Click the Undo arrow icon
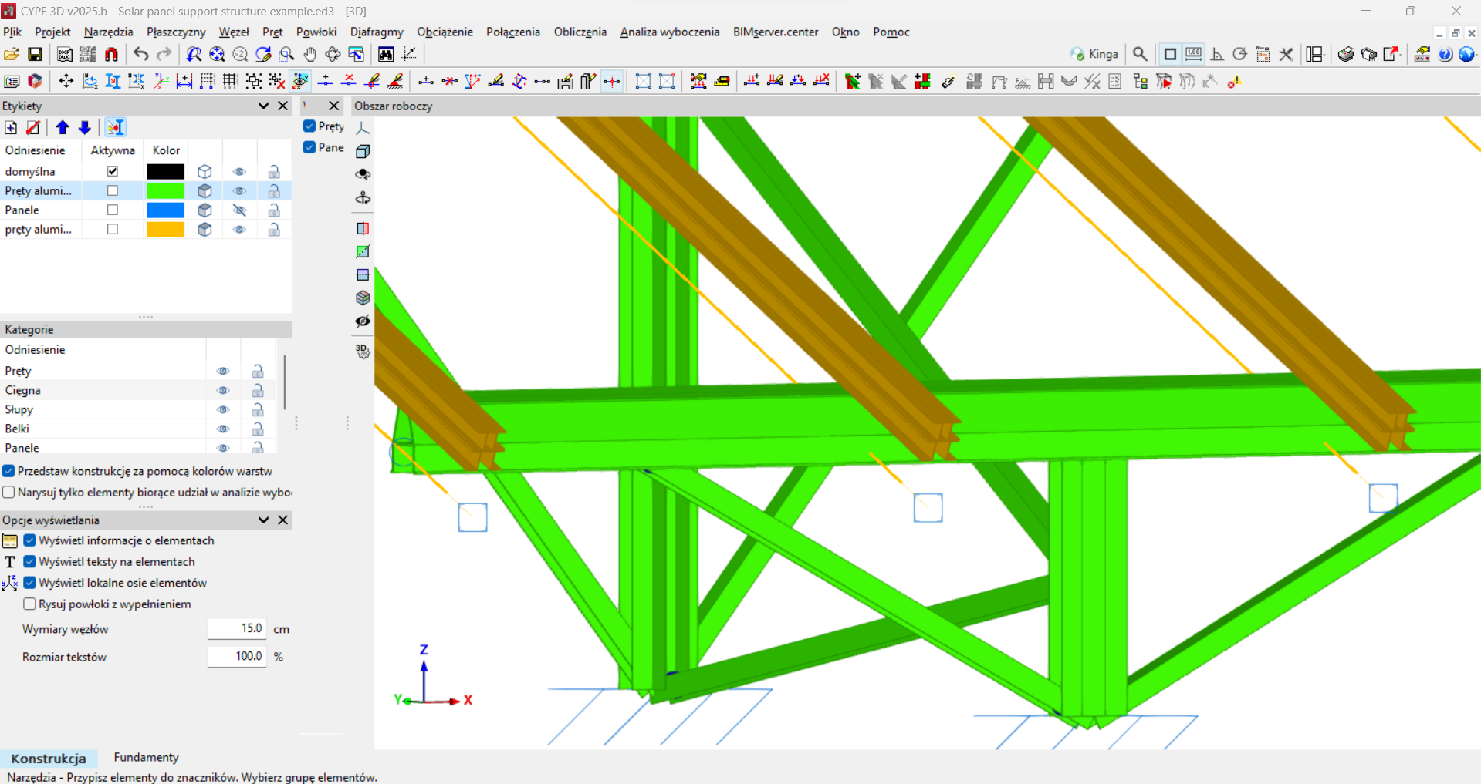Viewport: 1481px width, 784px height. (140, 54)
